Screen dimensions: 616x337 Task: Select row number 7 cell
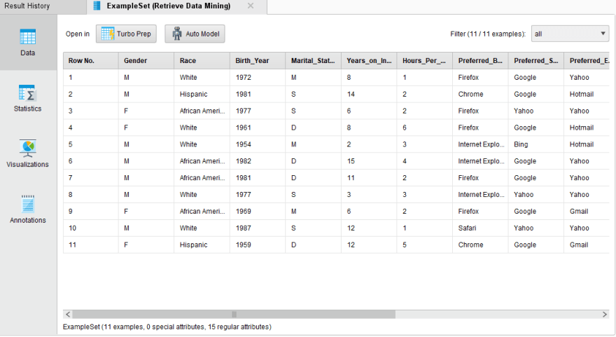[91, 178]
